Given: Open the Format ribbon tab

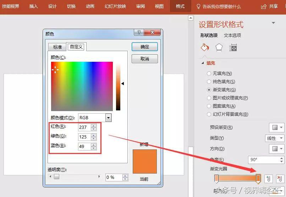Looking at the screenshot, I should [180, 6].
